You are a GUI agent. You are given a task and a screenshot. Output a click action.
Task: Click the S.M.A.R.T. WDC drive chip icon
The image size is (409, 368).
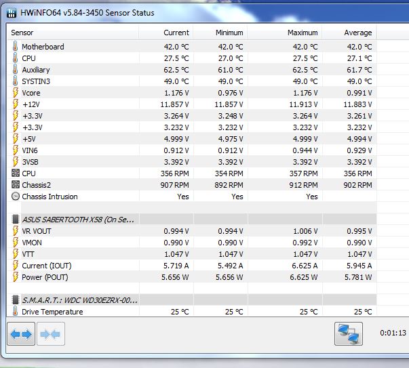point(16,300)
